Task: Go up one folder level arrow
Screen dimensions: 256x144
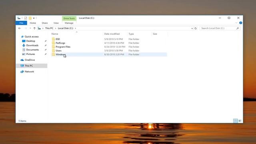Action: tap(34, 28)
